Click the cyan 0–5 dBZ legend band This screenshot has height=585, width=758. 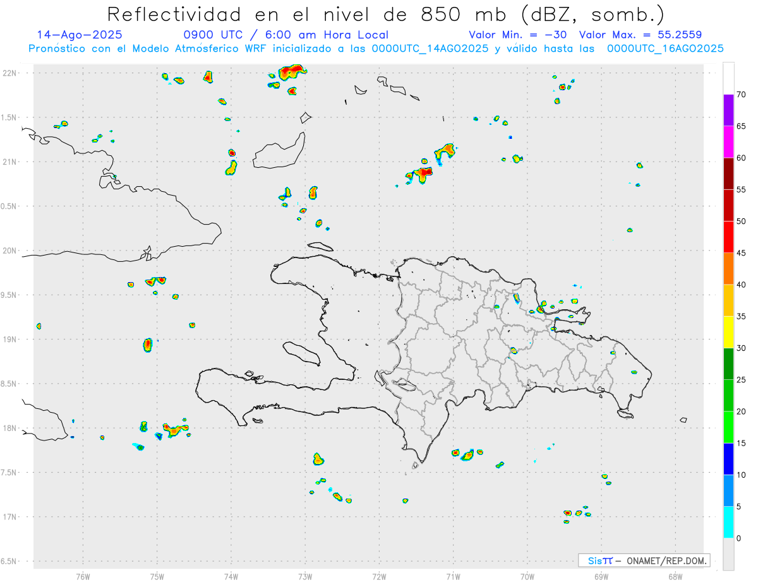[728, 523]
